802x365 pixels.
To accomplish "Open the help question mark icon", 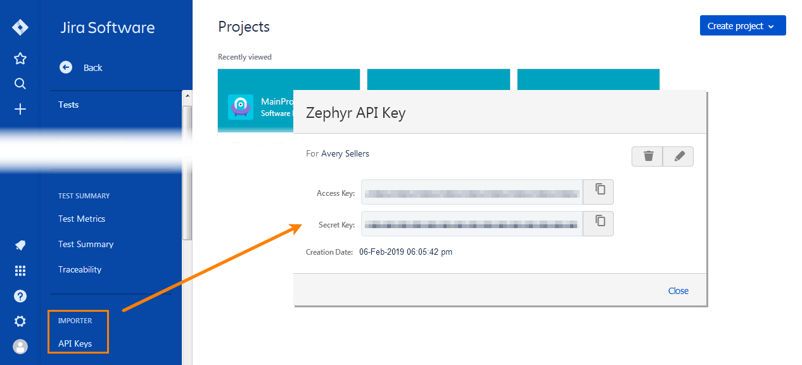I will pos(20,295).
